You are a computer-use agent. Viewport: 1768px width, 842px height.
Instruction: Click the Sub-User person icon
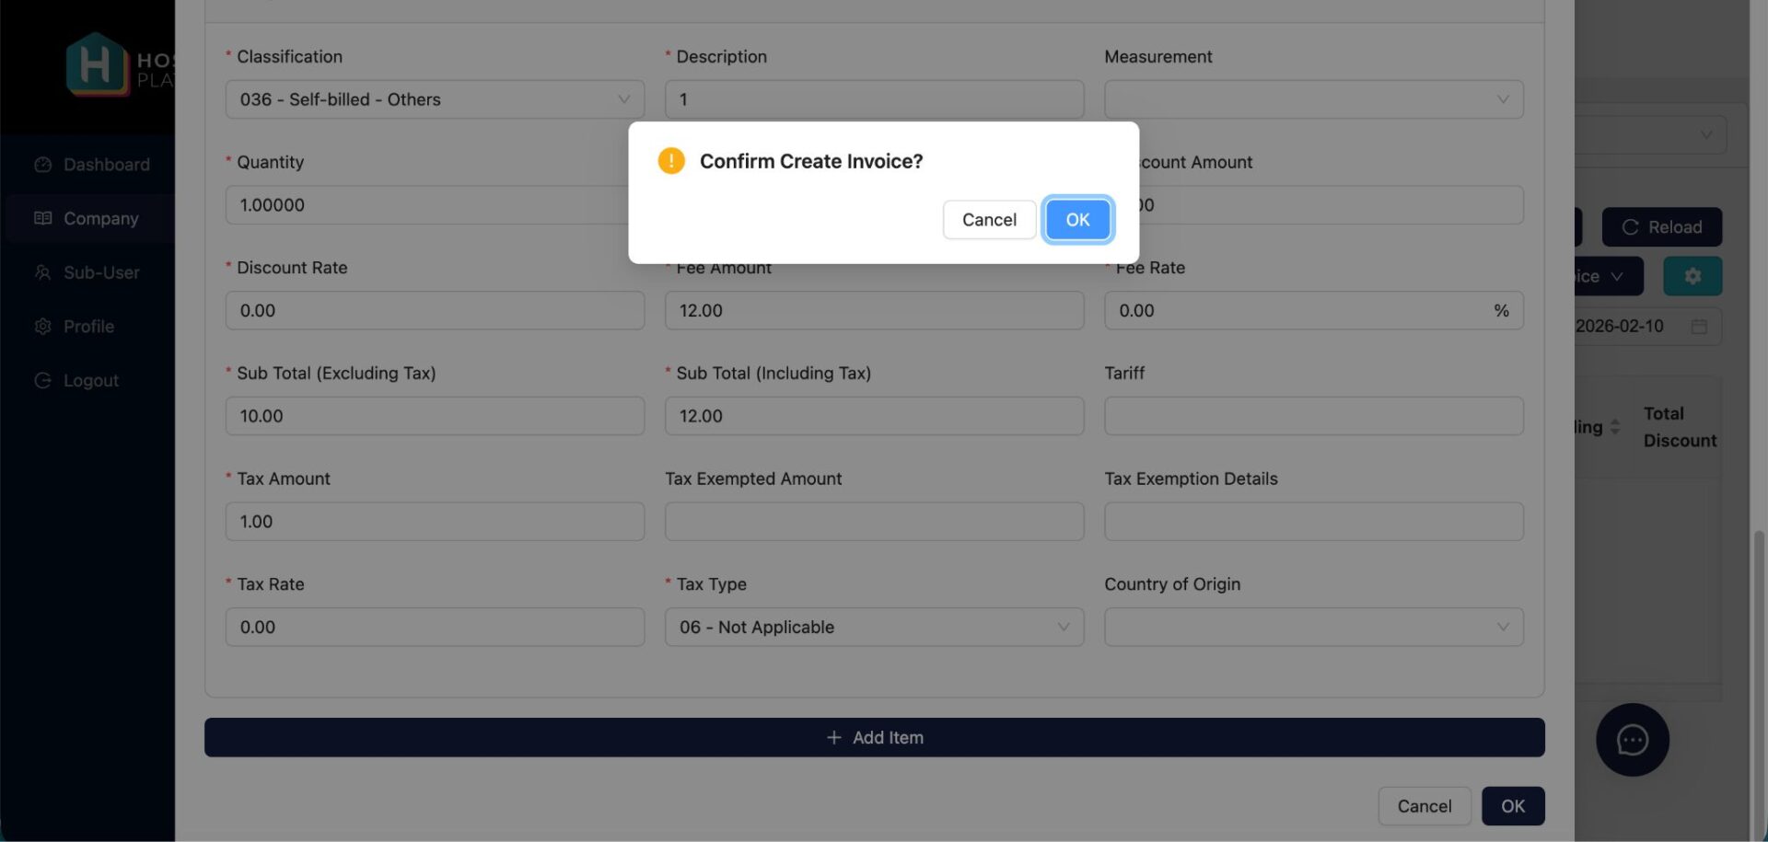42,272
